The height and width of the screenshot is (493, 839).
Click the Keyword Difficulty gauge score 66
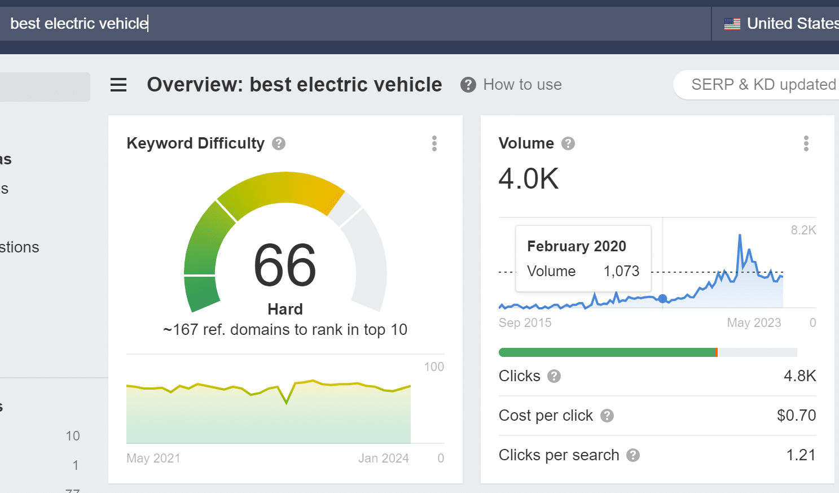coord(285,265)
